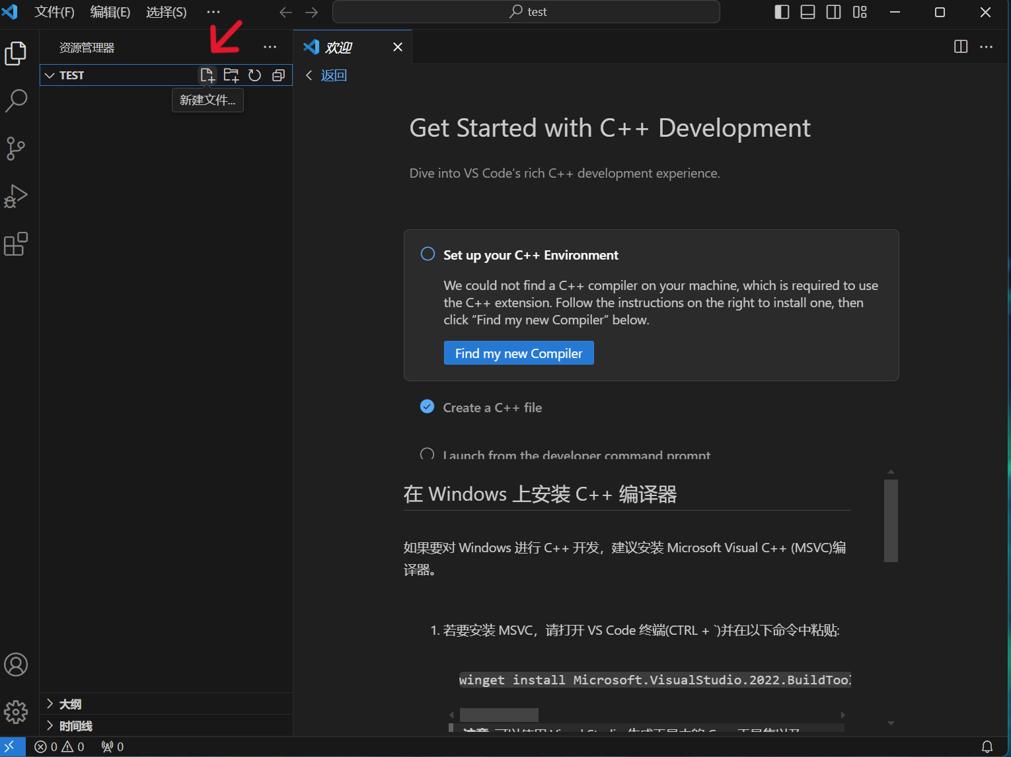Click the winget install command text
This screenshot has height=757, width=1011.
(x=655, y=680)
